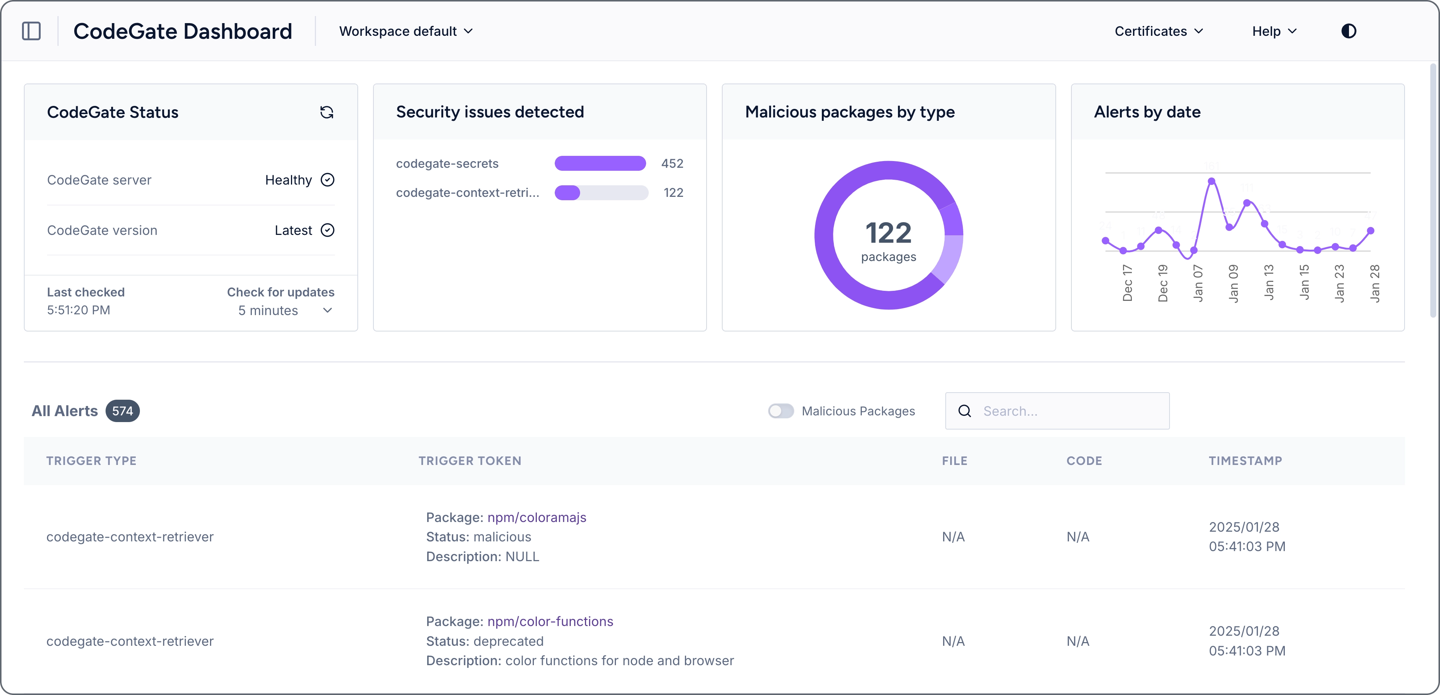Click the Jan 28 axis label
Viewport: 1440px width, 695px height.
point(1375,283)
